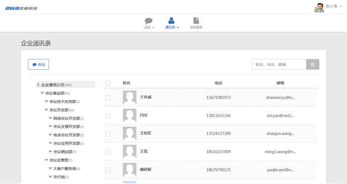Screen dimensions: 347x184
Task: Toggle the 大客户服务组 chevron
Action: [x=50, y=168]
